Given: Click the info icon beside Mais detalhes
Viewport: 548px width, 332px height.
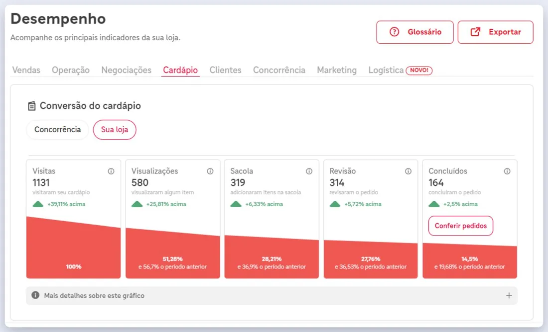Looking at the screenshot, I should [35, 295].
